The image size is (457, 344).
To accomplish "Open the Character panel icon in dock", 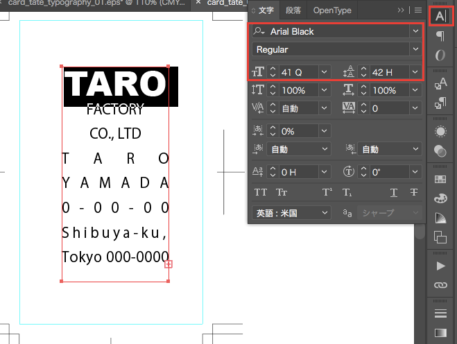I will [x=440, y=17].
